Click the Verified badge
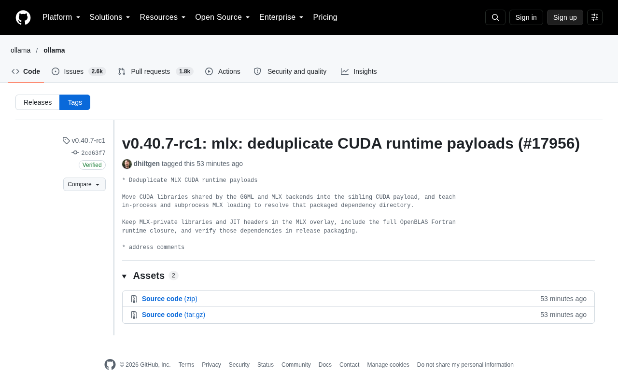 (x=92, y=165)
